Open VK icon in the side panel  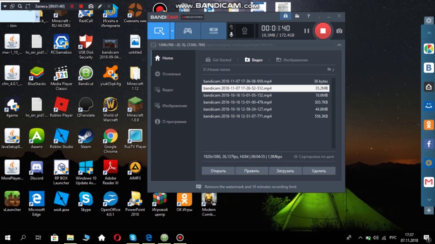(x=429, y=67)
